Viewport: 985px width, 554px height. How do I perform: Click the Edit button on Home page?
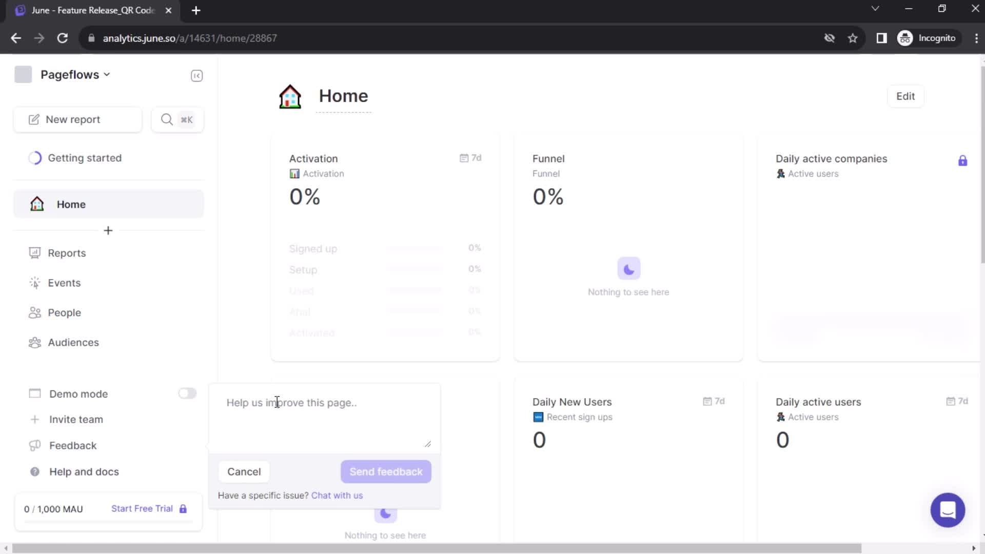click(905, 96)
